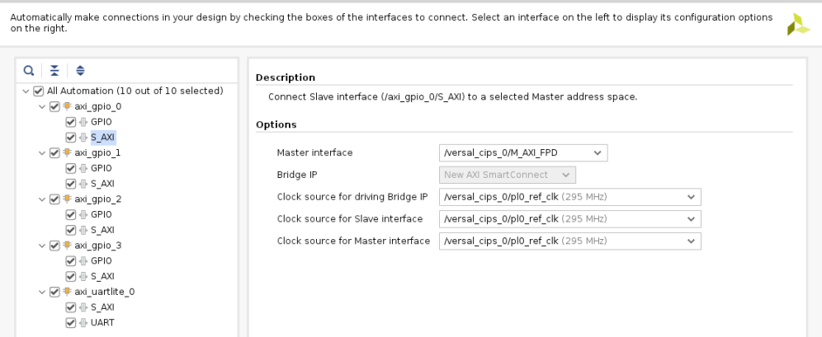
Task: Collapse the axi_gpio_3 tree node
Action: [x=43, y=246]
